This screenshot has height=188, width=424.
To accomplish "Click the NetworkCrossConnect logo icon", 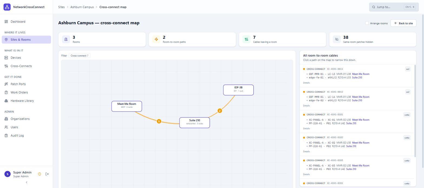I will pos(7,7).
